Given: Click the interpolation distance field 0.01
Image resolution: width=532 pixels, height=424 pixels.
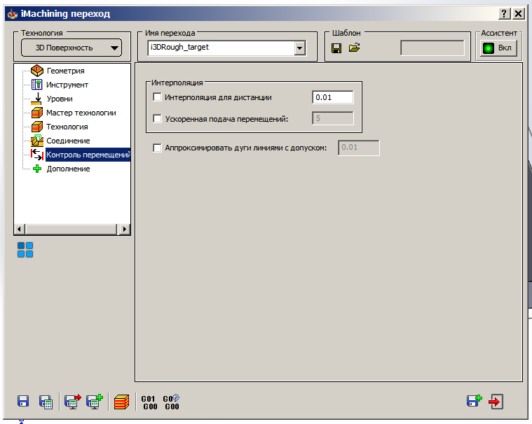Looking at the screenshot, I should (x=332, y=97).
